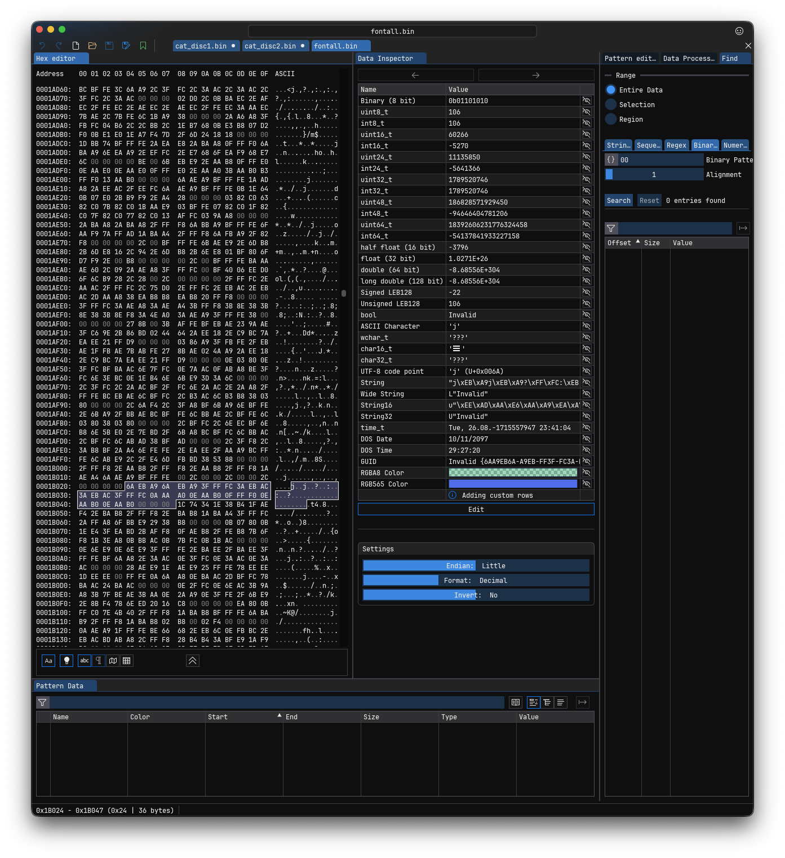The width and height of the screenshot is (785, 858).
Task: Expand the hex editor footer with double chevron
Action: pyautogui.click(x=192, y=661)
